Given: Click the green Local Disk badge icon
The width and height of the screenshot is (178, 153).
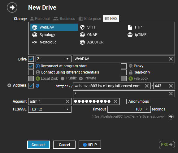Looking at the screenshot, I should (x=38, y=79).
